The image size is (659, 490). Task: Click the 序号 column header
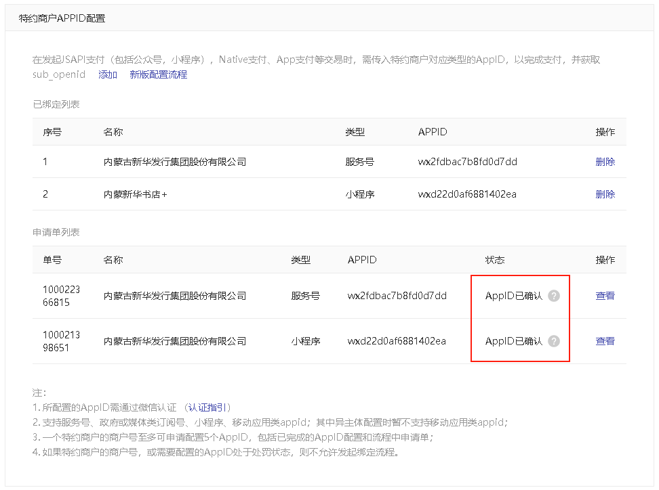click(52, 132)
